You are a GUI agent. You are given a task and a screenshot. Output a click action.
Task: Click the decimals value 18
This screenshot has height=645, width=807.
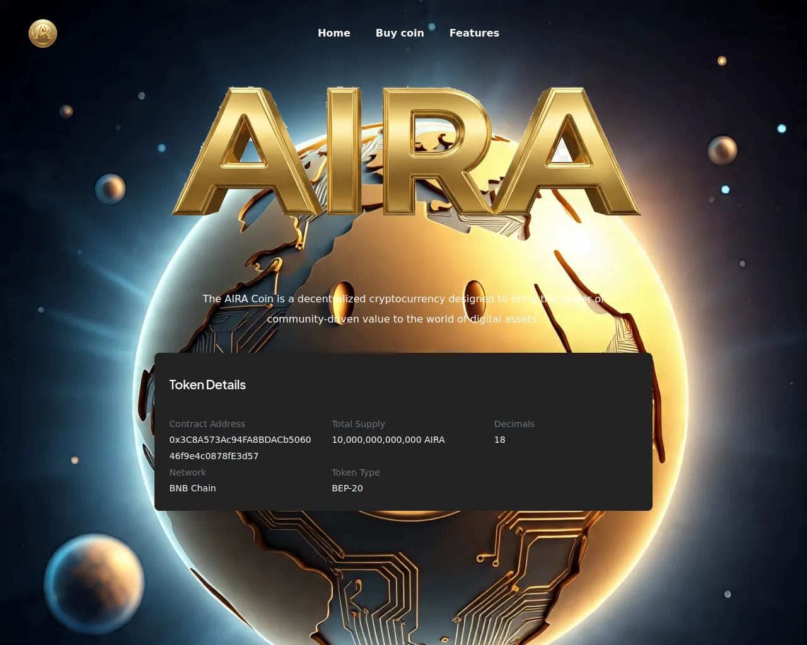click(499, 440)
